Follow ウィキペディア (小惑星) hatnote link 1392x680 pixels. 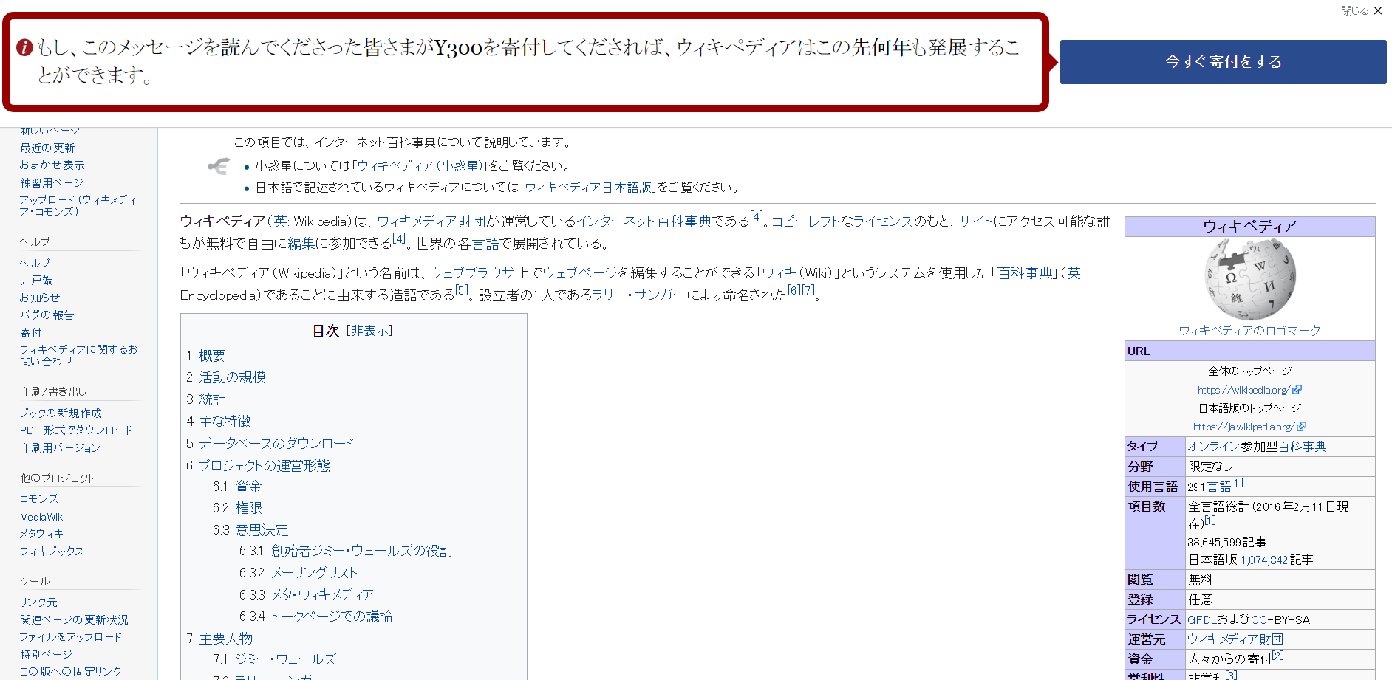coord(420,166)
